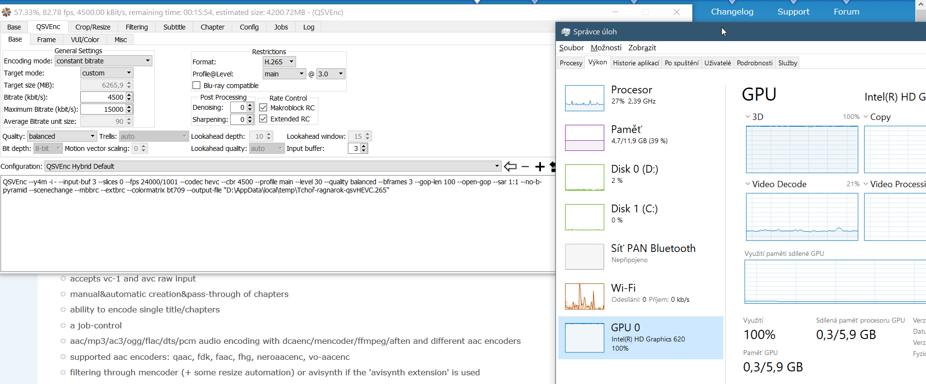Click the Input buffer value field

(x=354, y=148)
